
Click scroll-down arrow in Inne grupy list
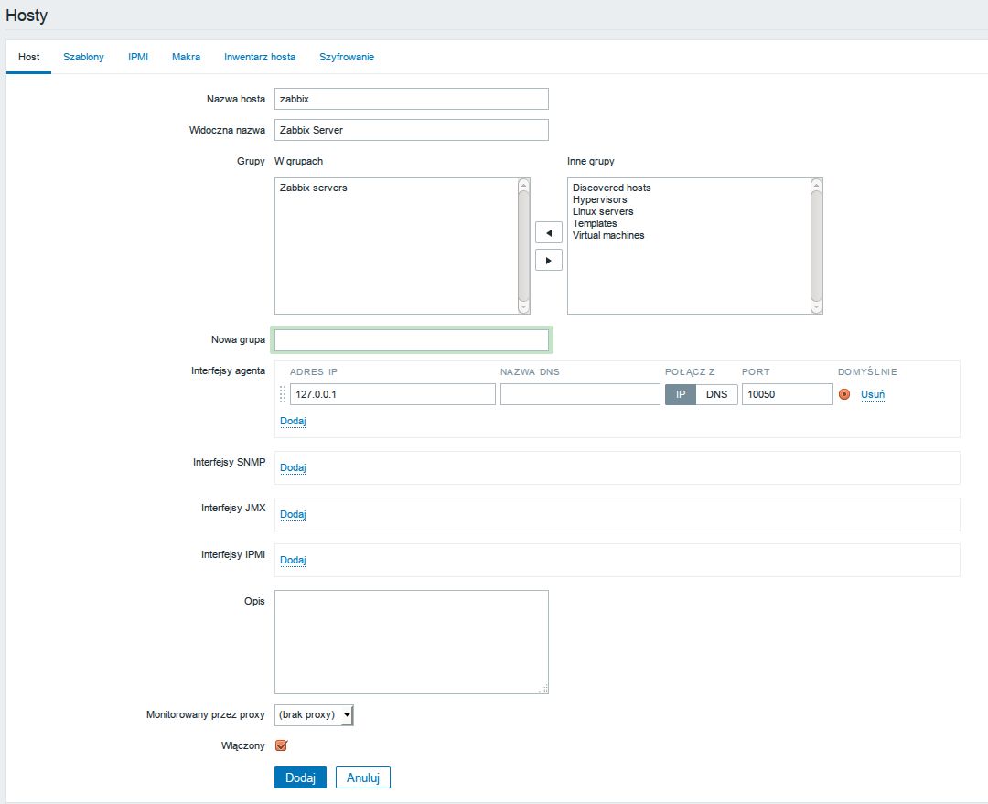point(817,306)
